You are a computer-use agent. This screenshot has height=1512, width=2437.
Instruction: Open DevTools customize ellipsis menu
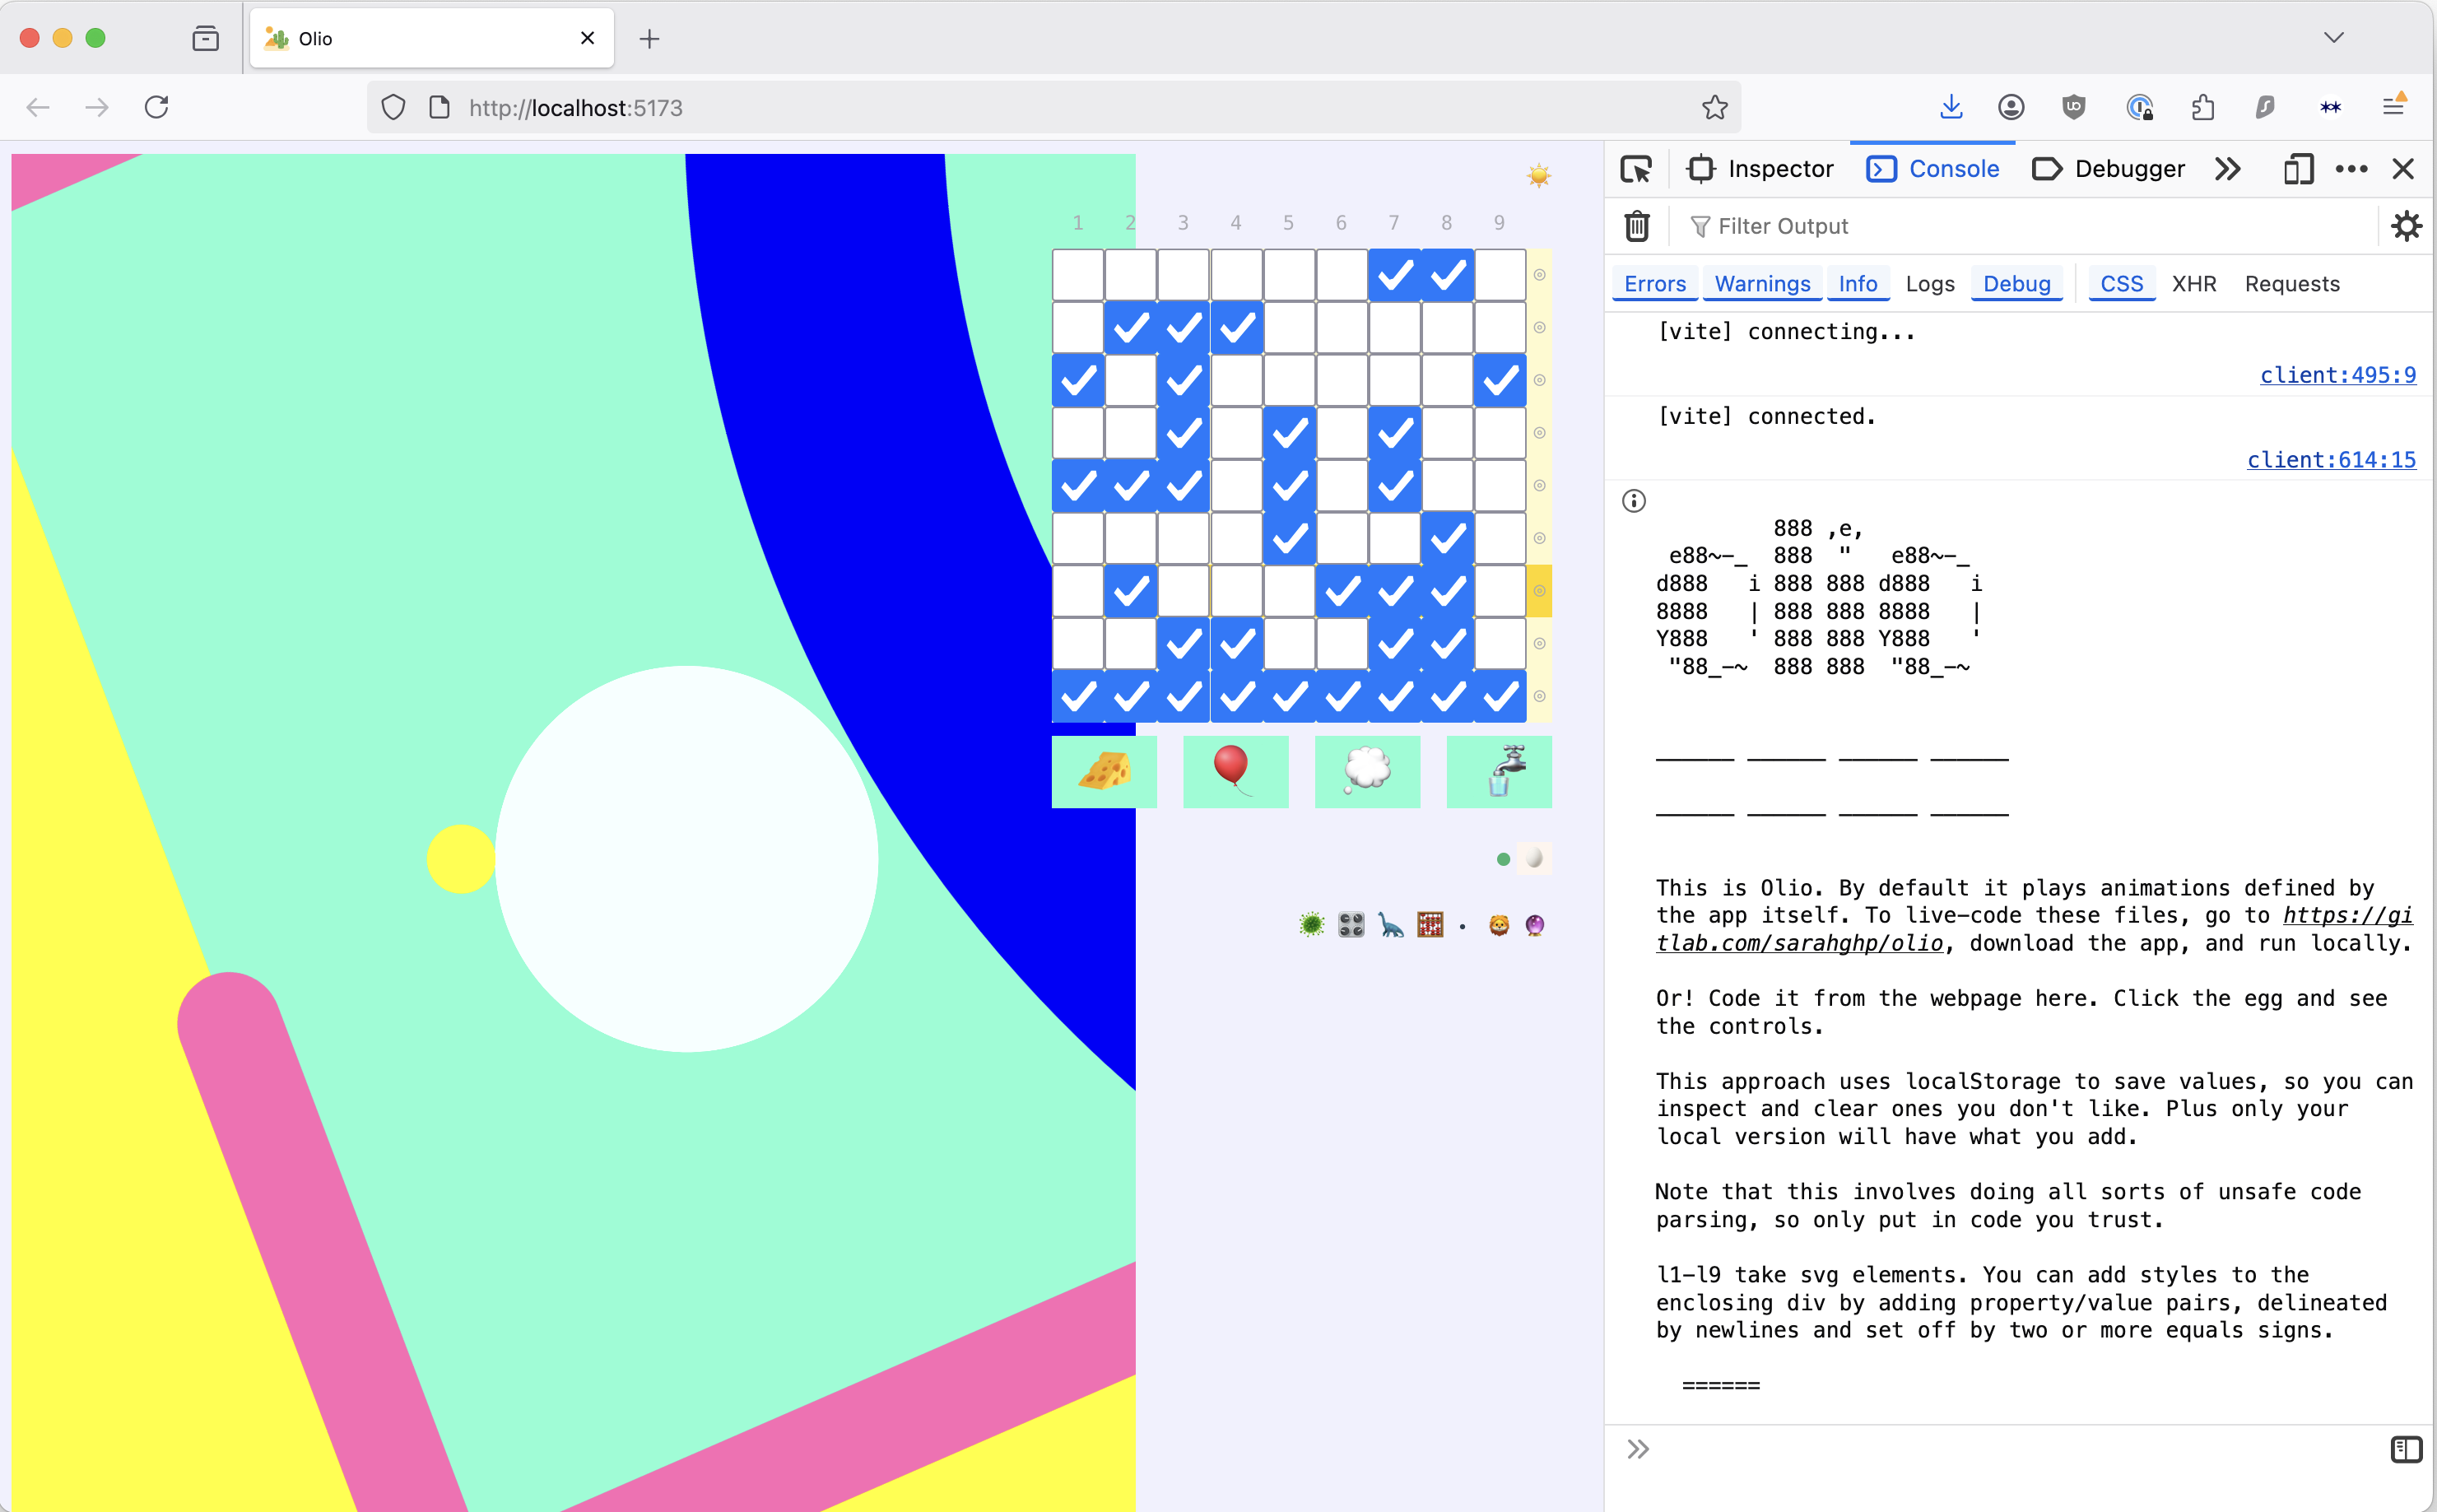pyautogui.click(x=2351, y=169)
